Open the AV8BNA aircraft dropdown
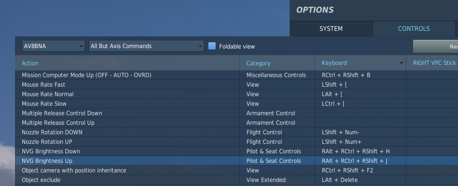 (x=53, y=46)
